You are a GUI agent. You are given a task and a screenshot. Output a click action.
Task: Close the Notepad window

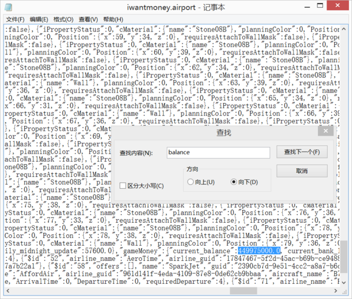pyautogui.click(x=337, y=5)
